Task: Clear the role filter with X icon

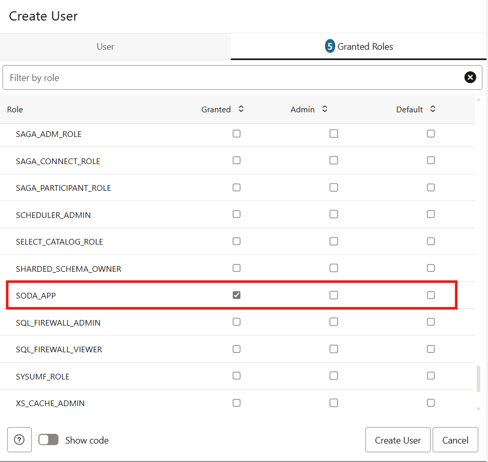Action: coord(470,77)
